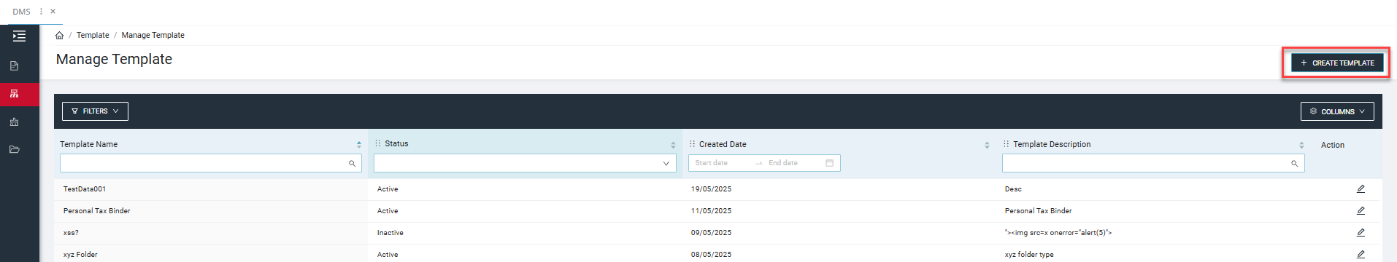1397x262 pixels.
Task: Open the COLUMNS dropdown
Action: (x=1337, y=111)
